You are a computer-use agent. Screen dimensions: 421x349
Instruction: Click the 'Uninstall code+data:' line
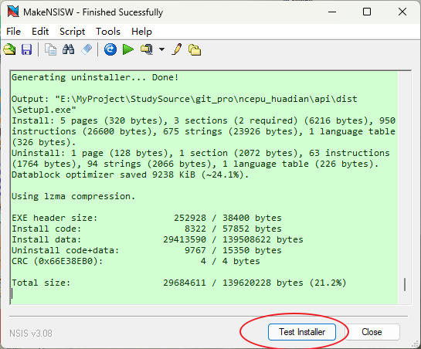tap(147, 250)
